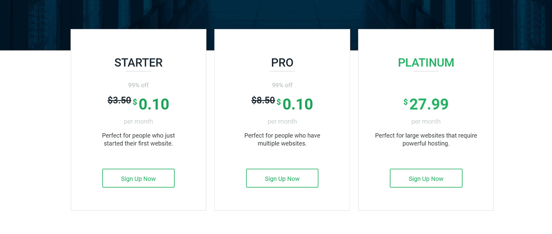Click the crossed-out $3.50 price
Image resolution: width=552 pixels, height=234 pixels.
click(119, 100)
